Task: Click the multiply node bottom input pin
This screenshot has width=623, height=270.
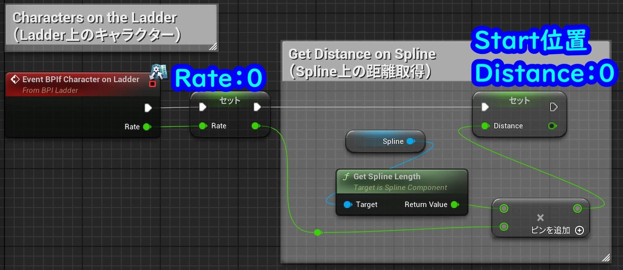Action: [x=504, y=226]
